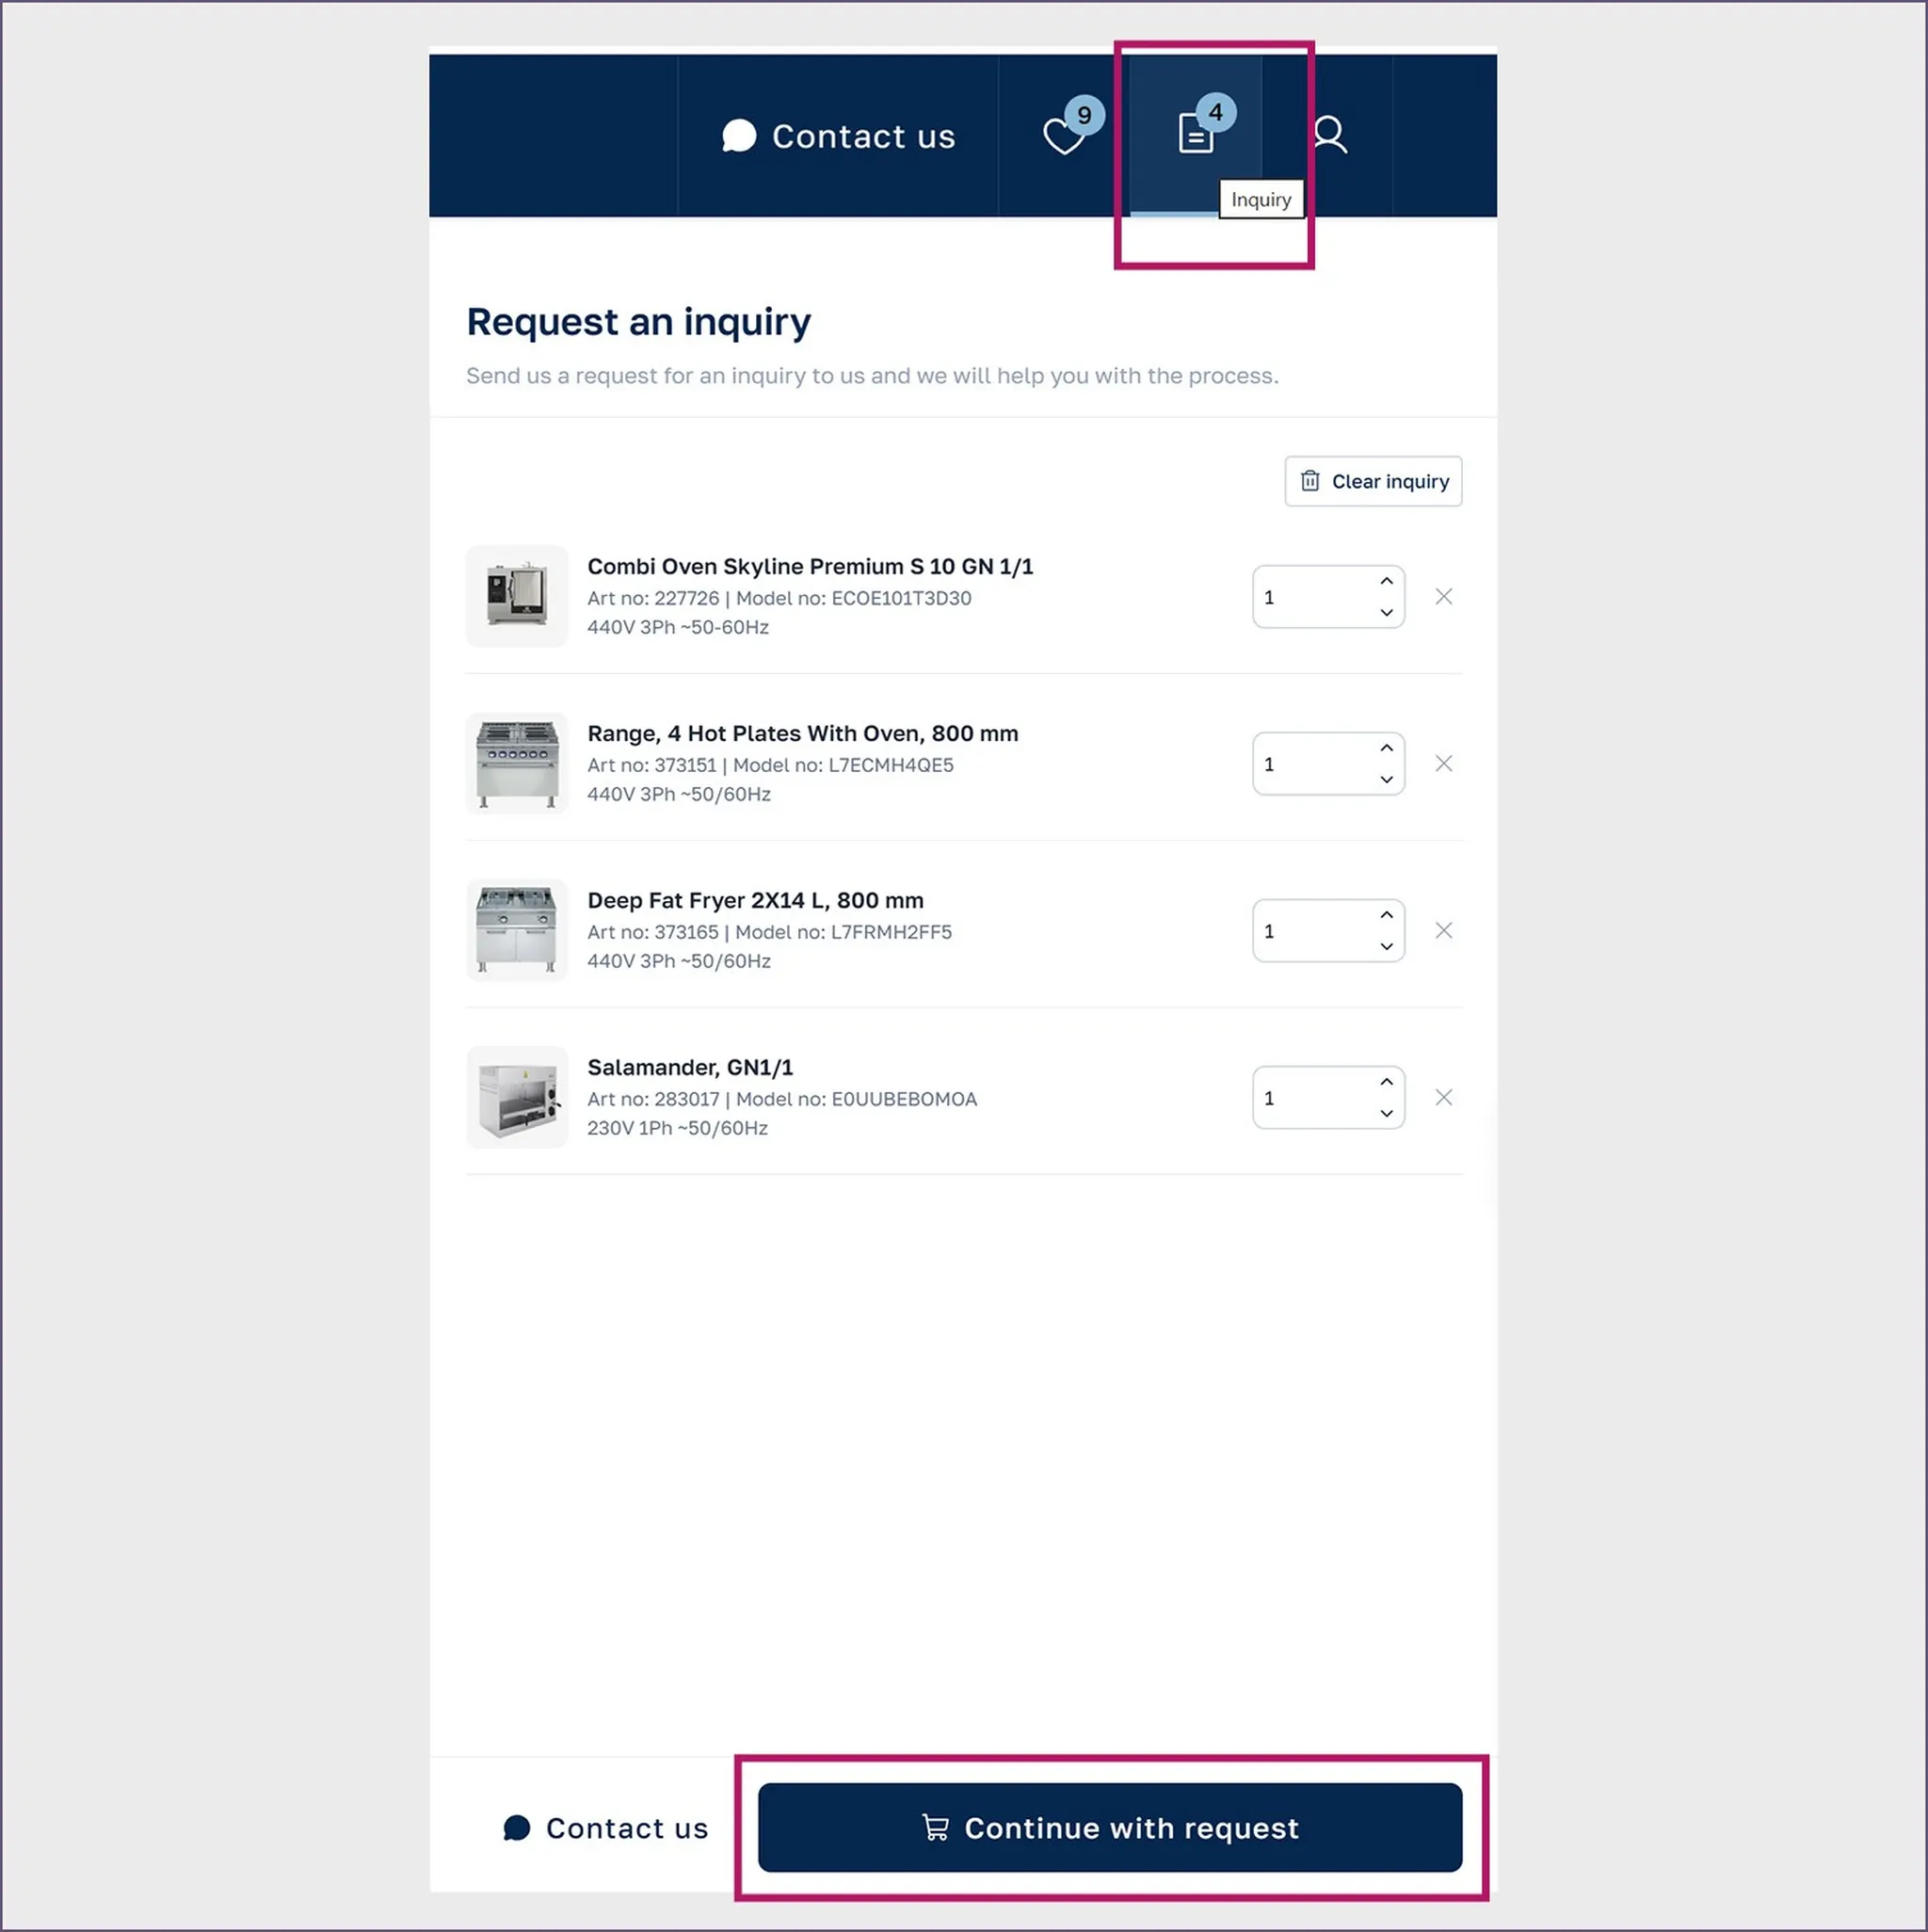Decrease Combi Oven quantity with down arrow
Viewport: 1928px width, 1932px height.
tap(1386, 613)
